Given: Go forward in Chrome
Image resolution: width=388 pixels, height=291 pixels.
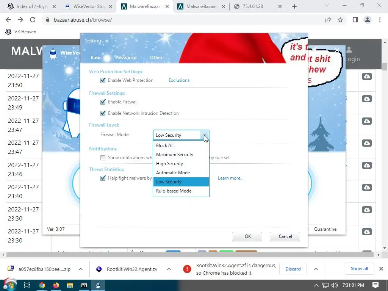Looking at the screenshot, I should tap(20, 20).
